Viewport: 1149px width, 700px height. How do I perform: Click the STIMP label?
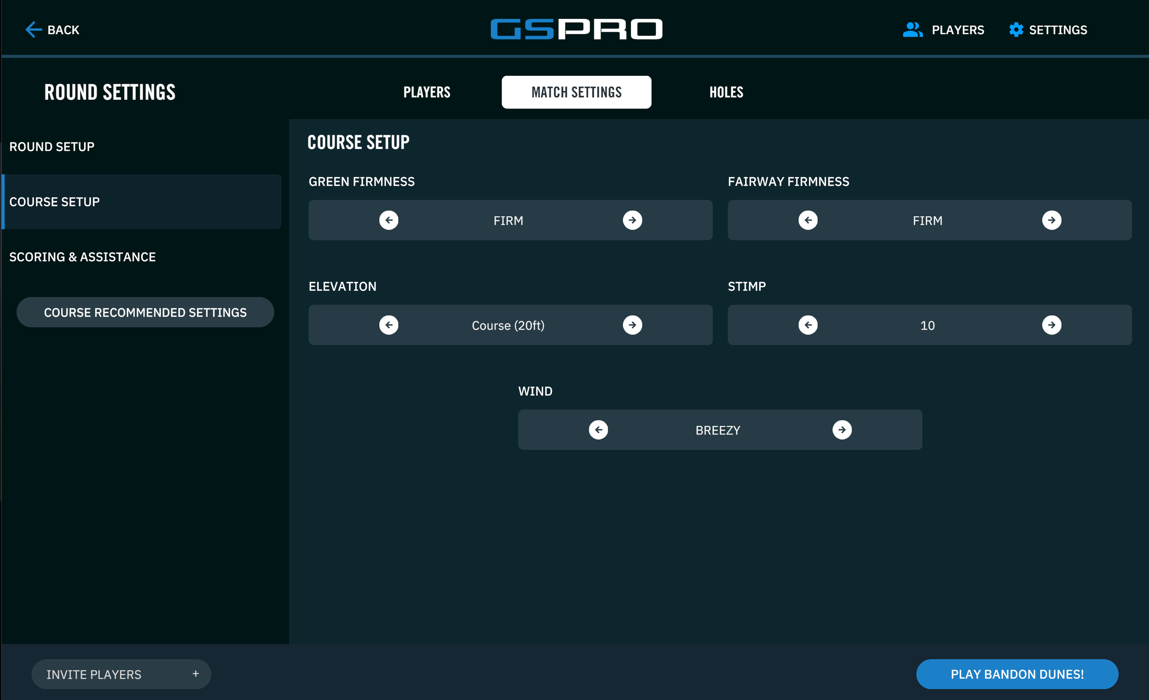(746, 286)
